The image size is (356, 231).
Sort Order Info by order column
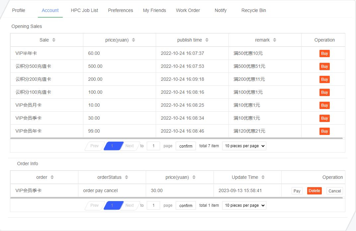(x=52, y=177)
